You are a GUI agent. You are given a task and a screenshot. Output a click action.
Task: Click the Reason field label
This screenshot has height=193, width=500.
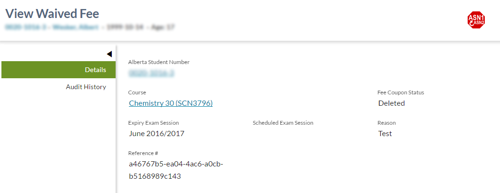(386, 123)
